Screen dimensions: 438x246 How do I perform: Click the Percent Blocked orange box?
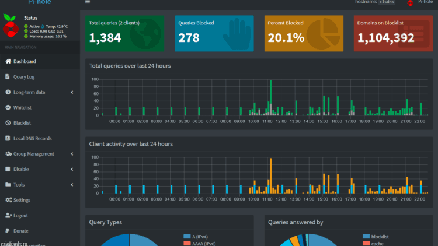(x=304, y=33)
